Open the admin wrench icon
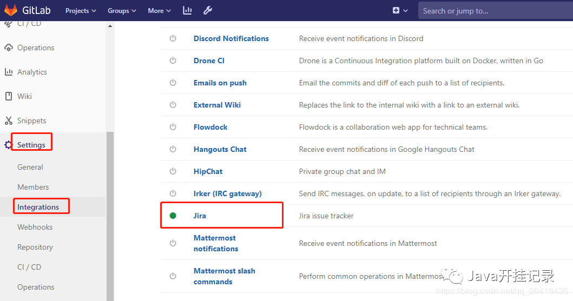Screen dimensions: 573x301 [208, 11]
